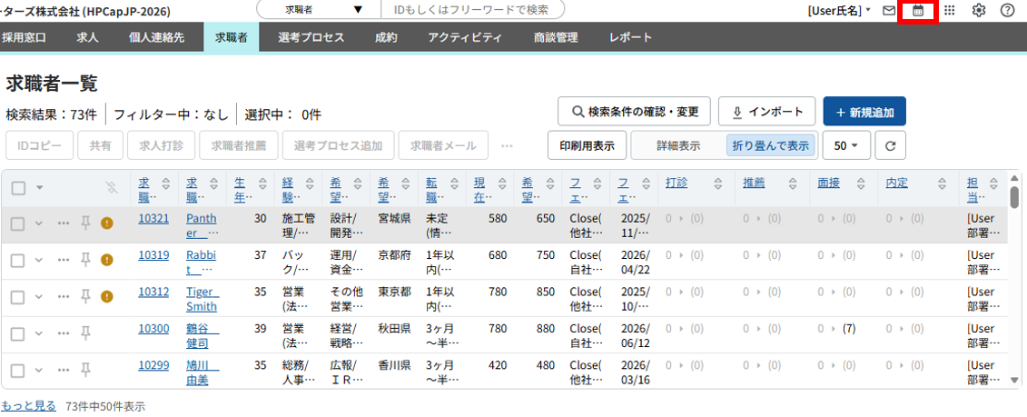Click the refresh list button
Image resolution: width=1027 pixels, height=417 pixels.
coord(891,145)
